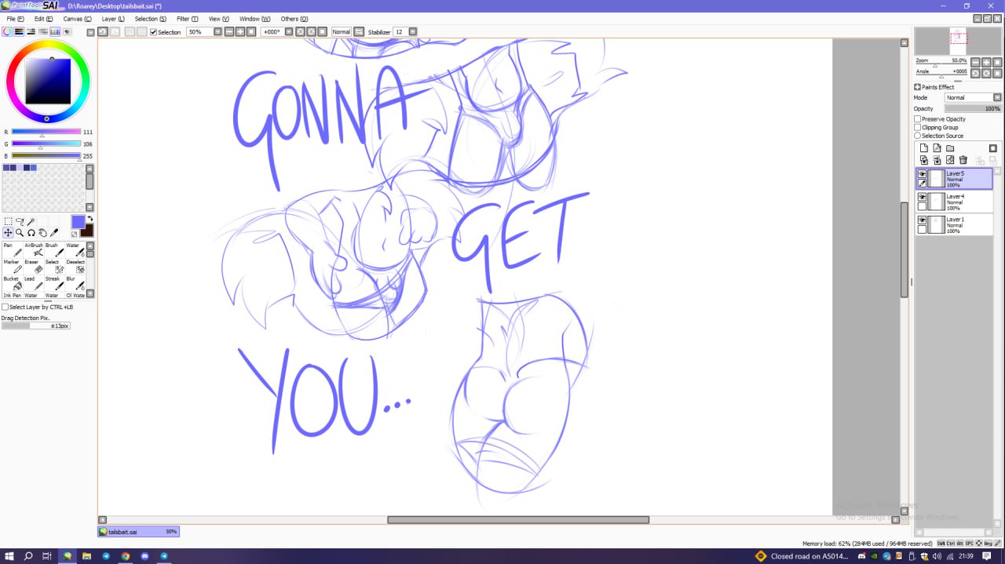The width and height of the screenshot is (1005, 564).
Task: Switch to the tailsbait.sai document tab
Action: [x=138, y=532]
